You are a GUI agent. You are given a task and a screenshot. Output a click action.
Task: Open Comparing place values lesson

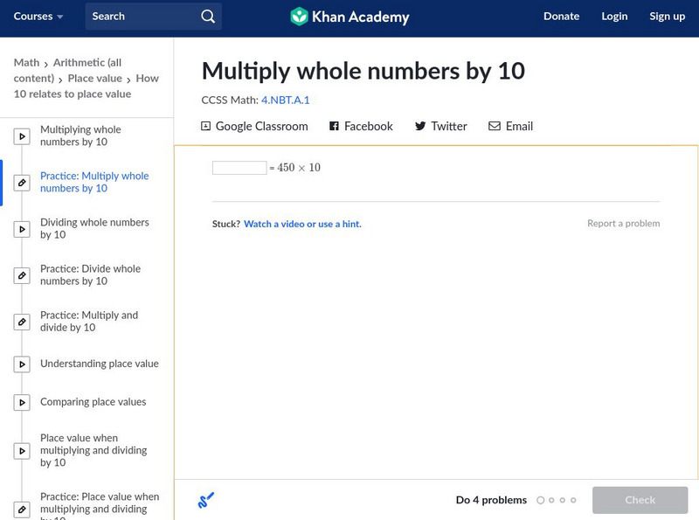93,402
